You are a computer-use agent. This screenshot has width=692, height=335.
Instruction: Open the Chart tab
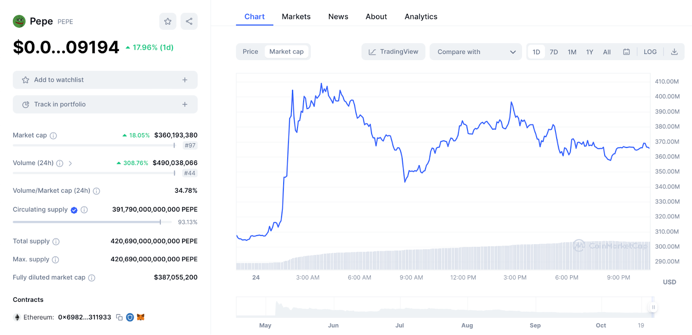pos(254,17)
